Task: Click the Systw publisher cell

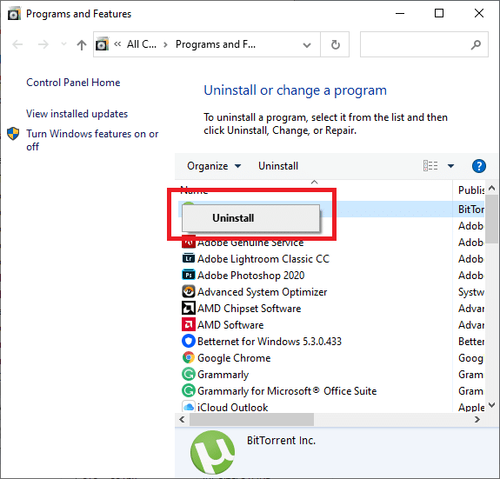Action: click(x=471, y=292)
